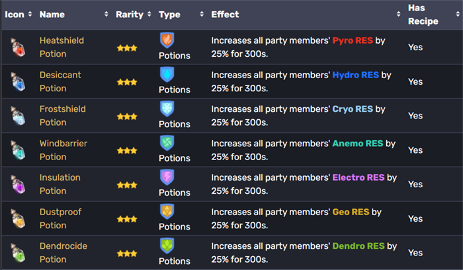Click the Pyro shield type icon
Viewport: 463px width, 270px height.
click(167, 40)
